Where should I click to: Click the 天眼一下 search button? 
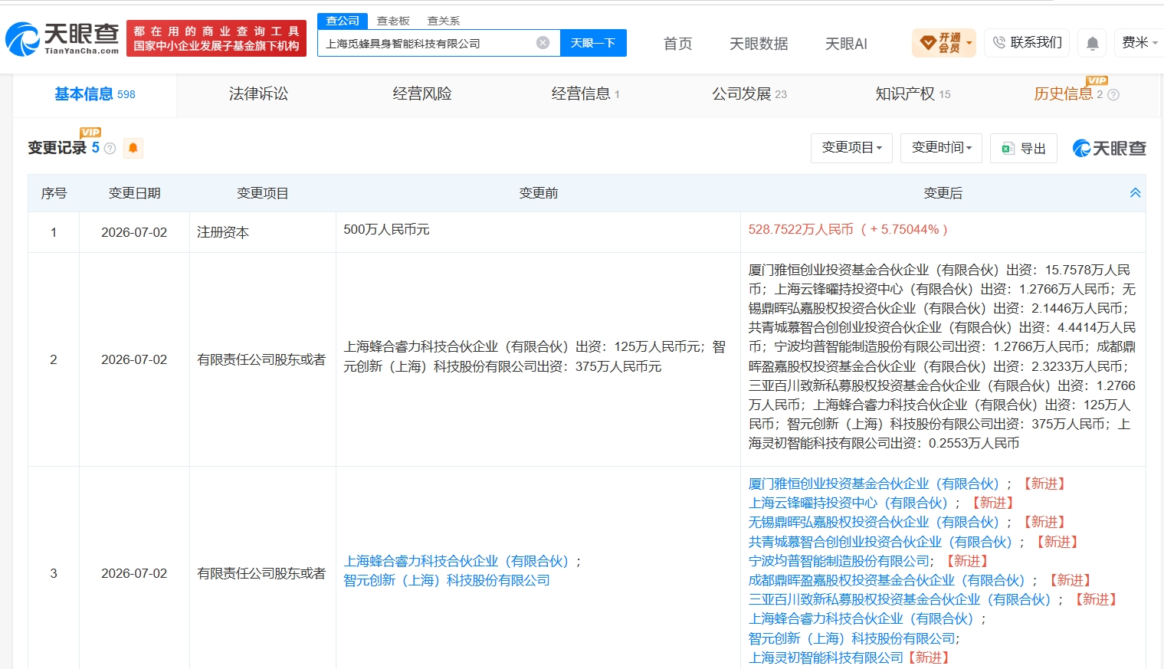pyautogui.click(x=593, y=43)
